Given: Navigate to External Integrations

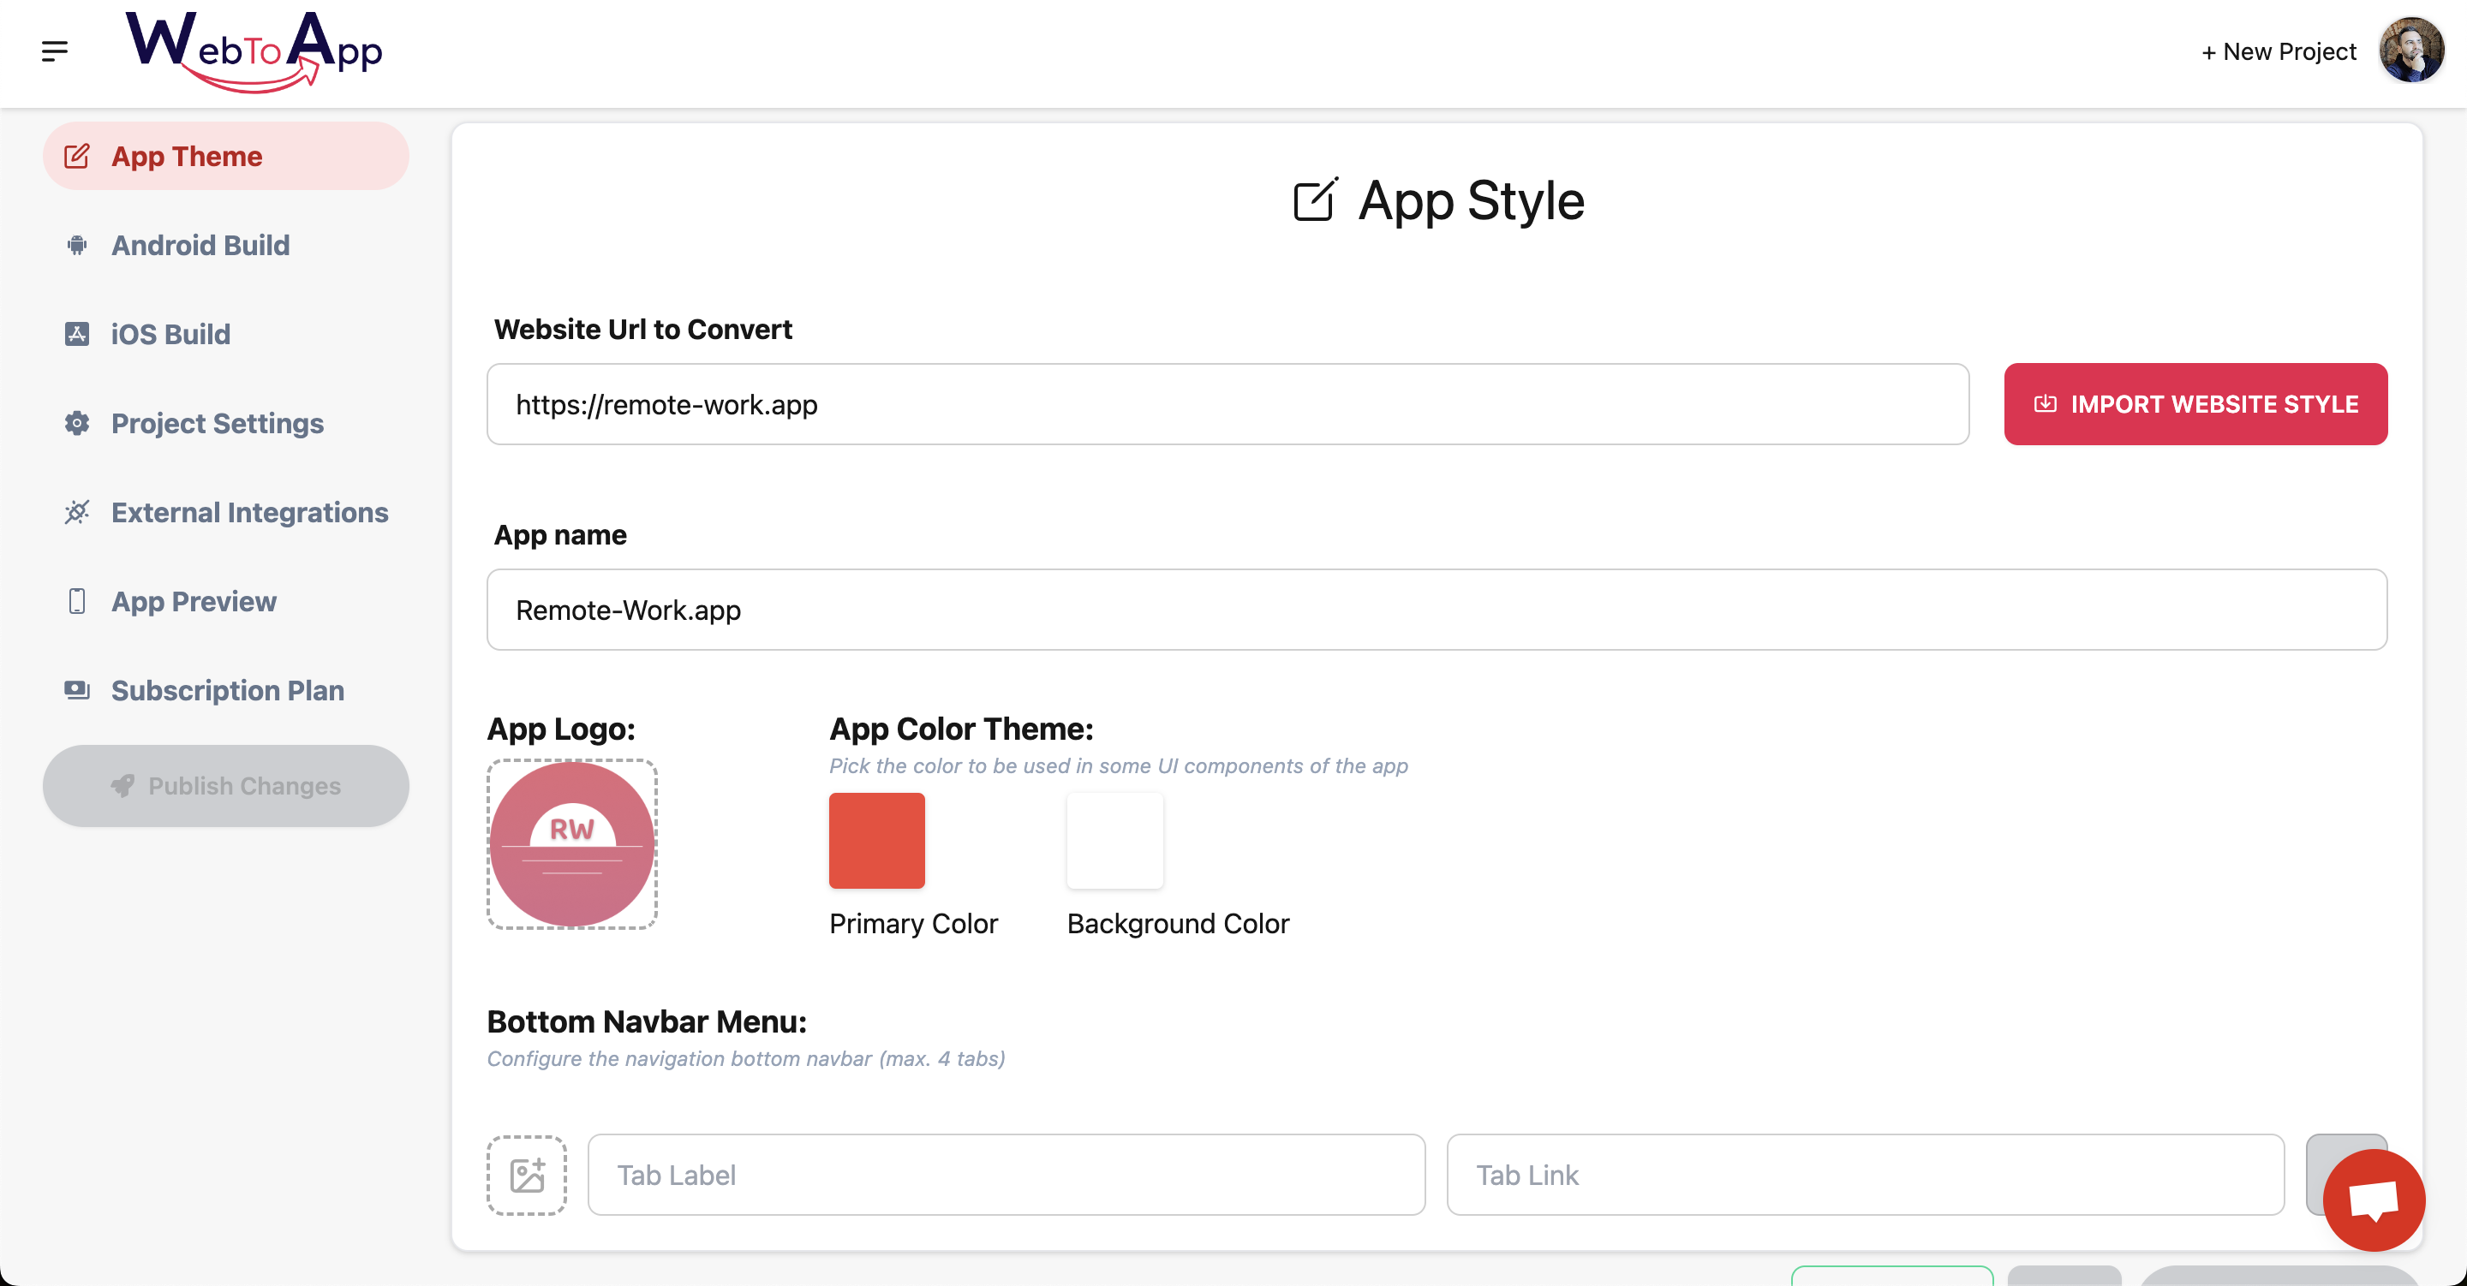Looking at the screenshot, I should coord(226,512).
